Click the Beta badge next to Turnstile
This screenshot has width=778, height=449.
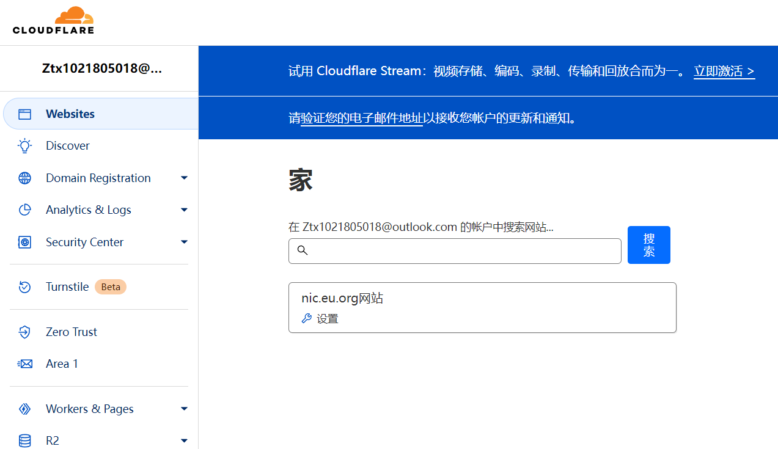click(111, 287)
